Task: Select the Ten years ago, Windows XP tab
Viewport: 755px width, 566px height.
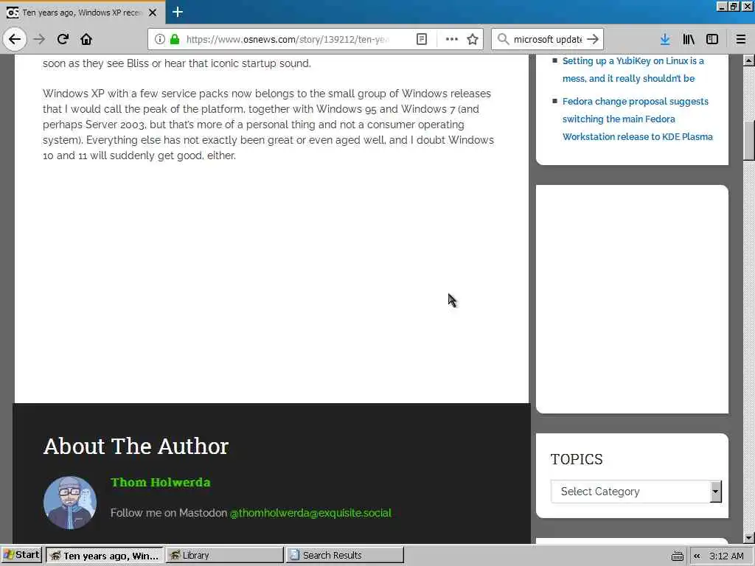Action: pyautogui.click(x=83, y=13)
